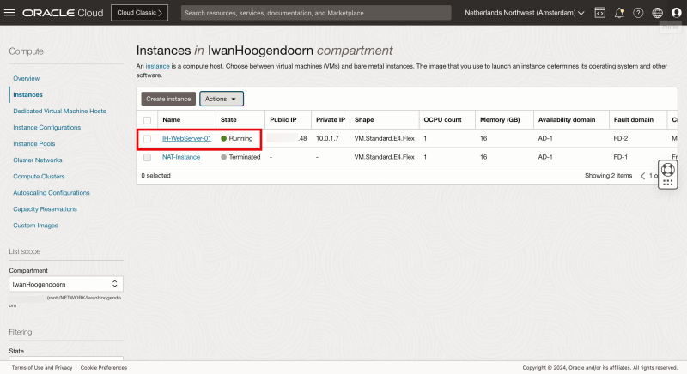Open the IH-WebServer-01 instance link
Viewport: 687px width, 374px height.
(186, 138)
